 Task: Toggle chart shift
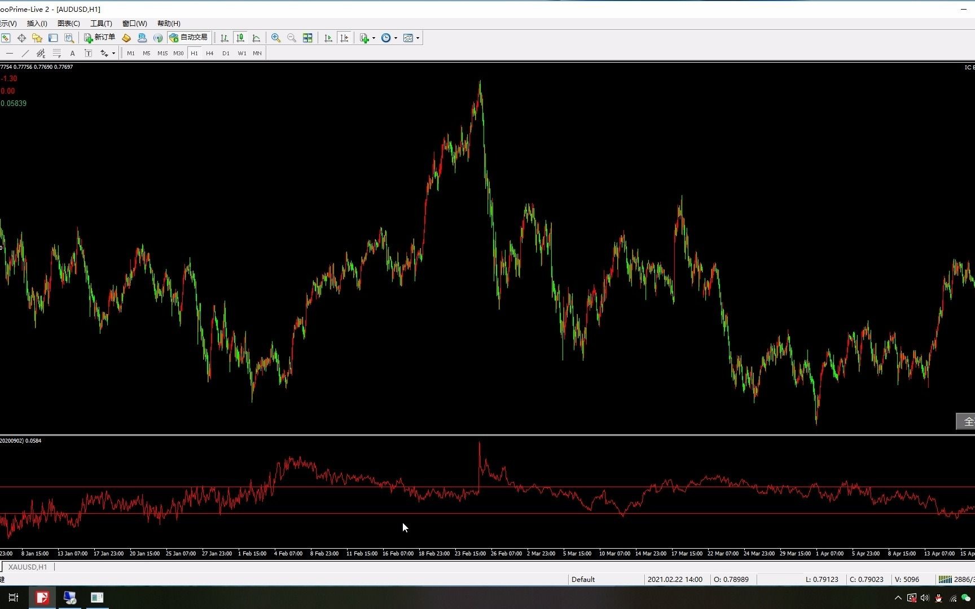coord(344,38)
